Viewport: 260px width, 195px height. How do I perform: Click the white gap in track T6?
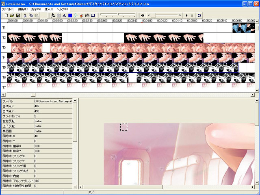(x=132, y=78)
